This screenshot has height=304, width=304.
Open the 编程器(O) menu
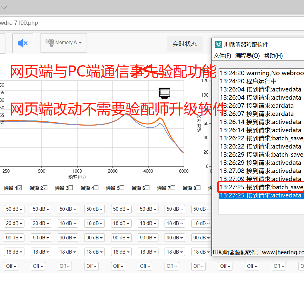(x=248, y=56)
